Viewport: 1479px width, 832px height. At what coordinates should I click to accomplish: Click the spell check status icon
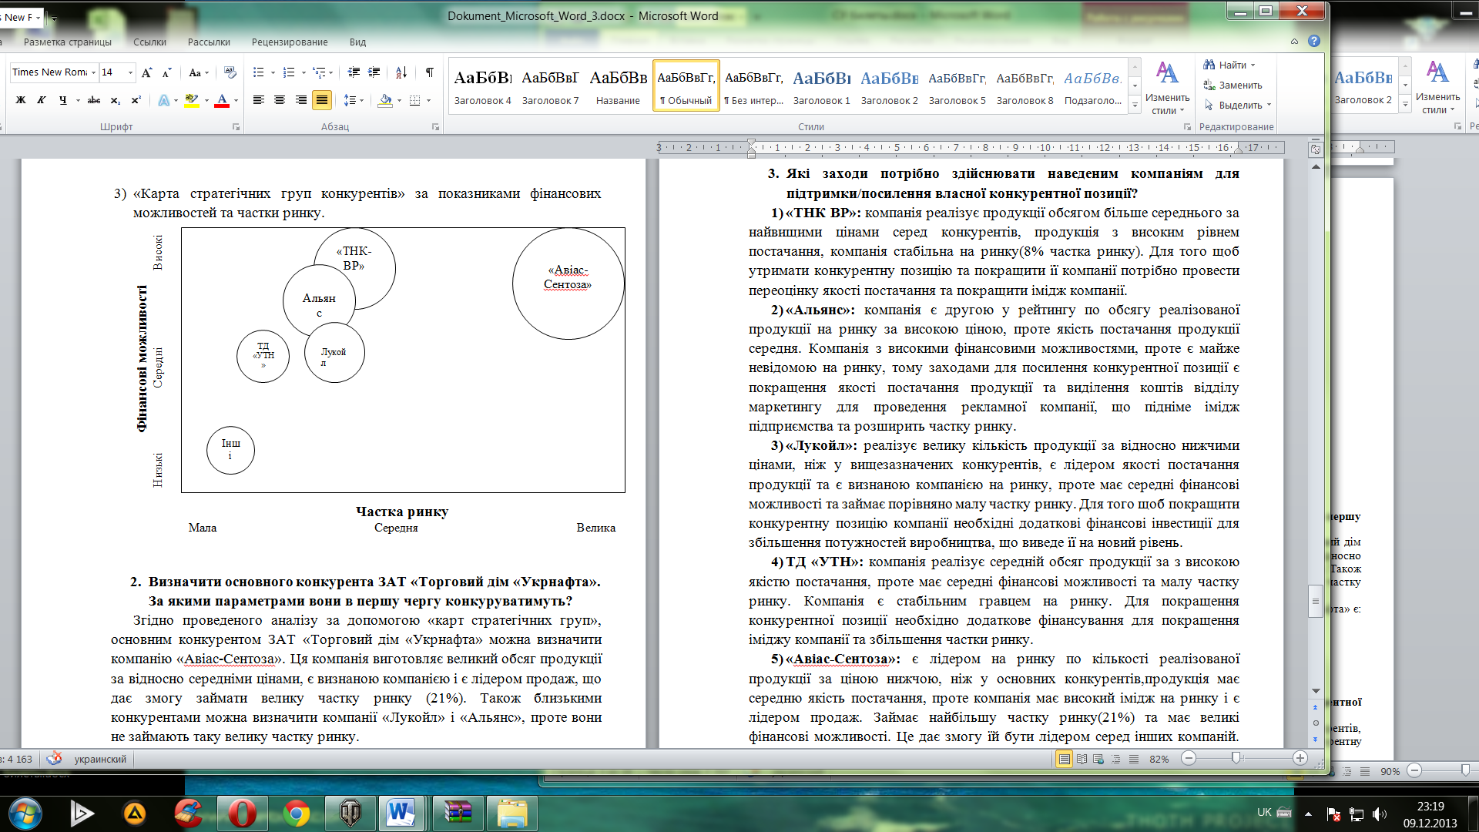54,759
